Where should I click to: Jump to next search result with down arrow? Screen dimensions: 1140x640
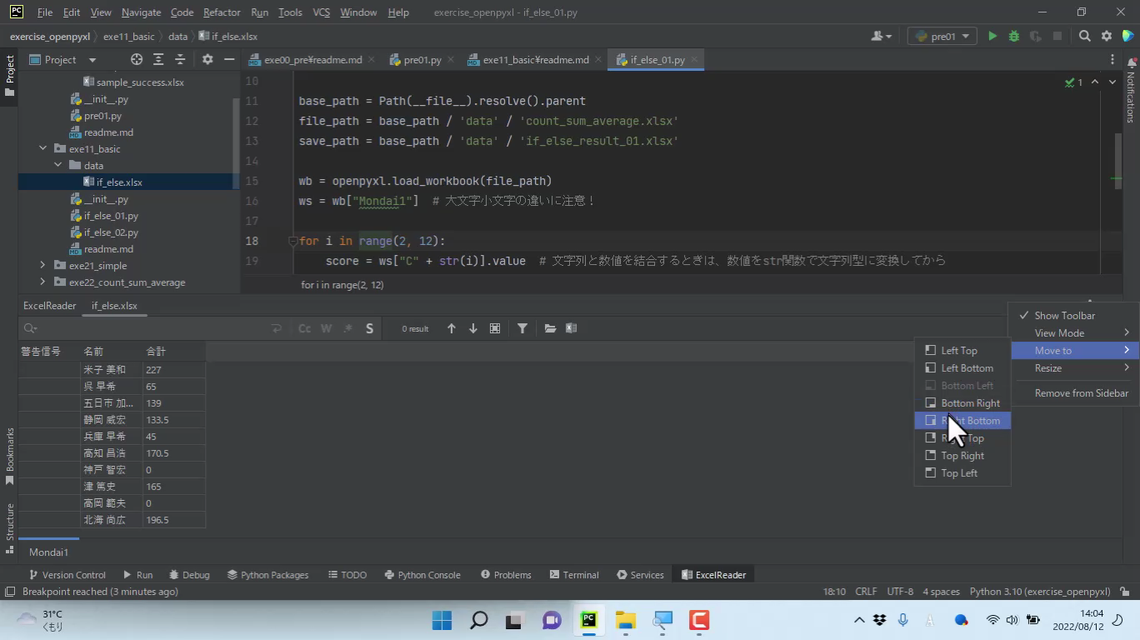[x=473, y=328]
